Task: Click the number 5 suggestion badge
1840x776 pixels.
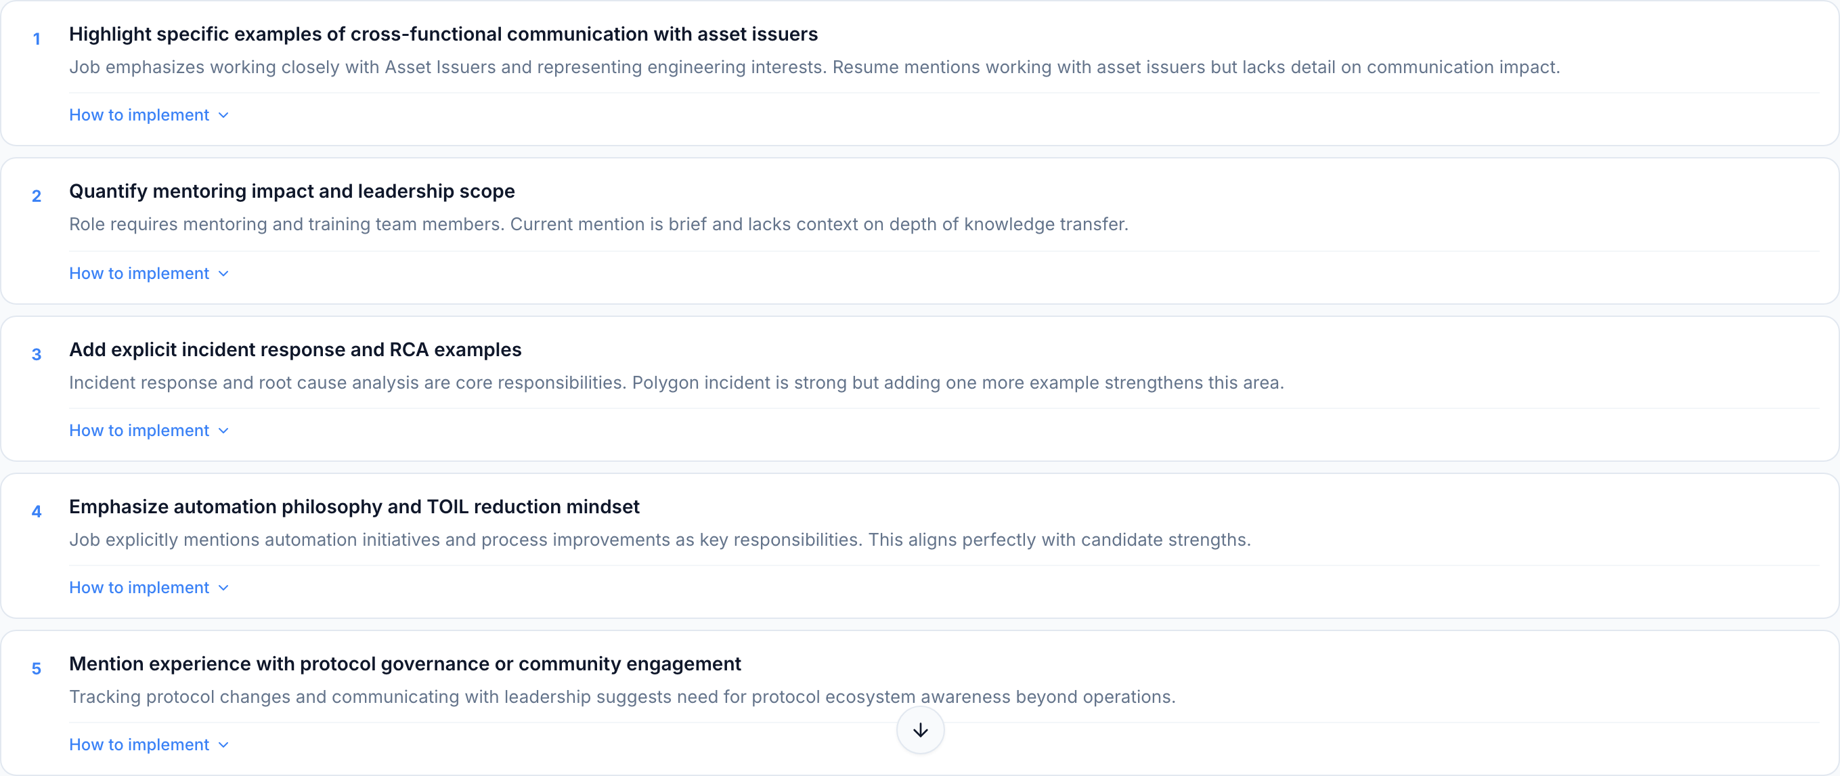Action: point(37,669)
